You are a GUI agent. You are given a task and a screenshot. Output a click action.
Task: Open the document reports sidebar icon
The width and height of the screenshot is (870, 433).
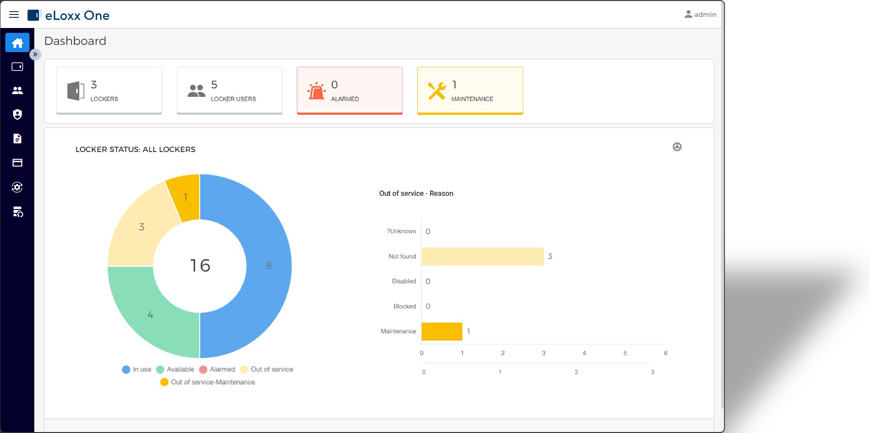tap(17, 139)
